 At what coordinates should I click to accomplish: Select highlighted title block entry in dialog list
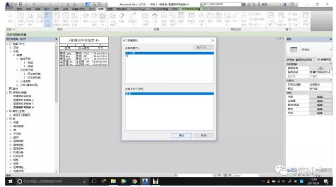point(169,53)
